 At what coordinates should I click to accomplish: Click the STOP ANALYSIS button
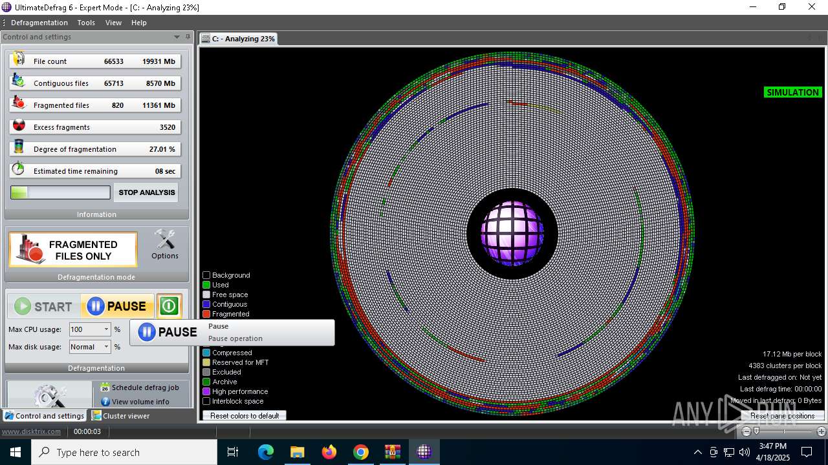click(x=146, y=192)
